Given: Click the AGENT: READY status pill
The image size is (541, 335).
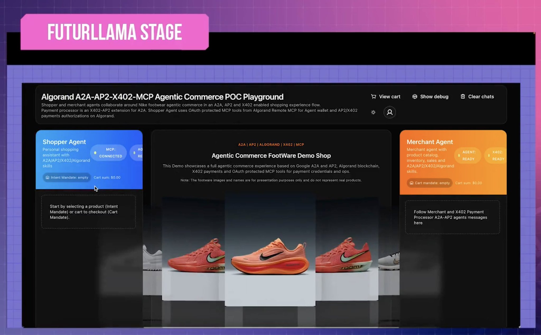Looking at the screenshot, I should point(468,155).
